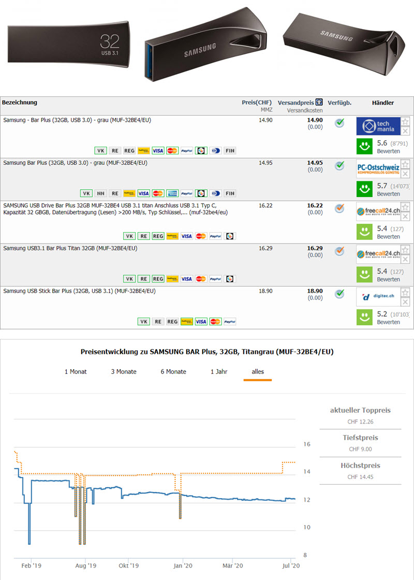Click Bewerten under the PC-Ostschweiz rating
This screenshot has width=414, height=580.
pyautogui.click(x=388, y=194)
